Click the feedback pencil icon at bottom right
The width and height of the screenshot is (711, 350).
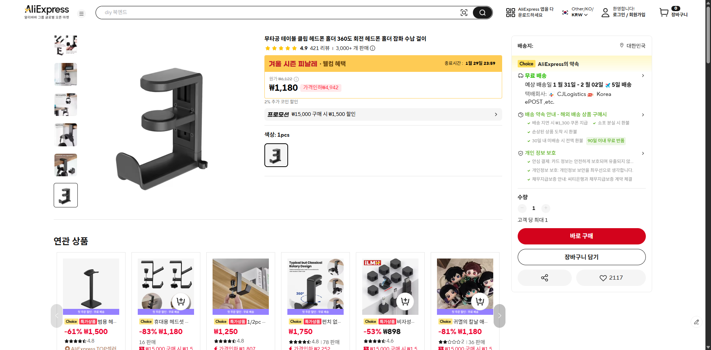pos(697,322)
